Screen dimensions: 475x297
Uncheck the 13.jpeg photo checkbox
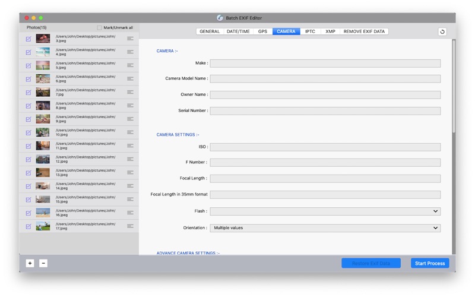(28, 173)
